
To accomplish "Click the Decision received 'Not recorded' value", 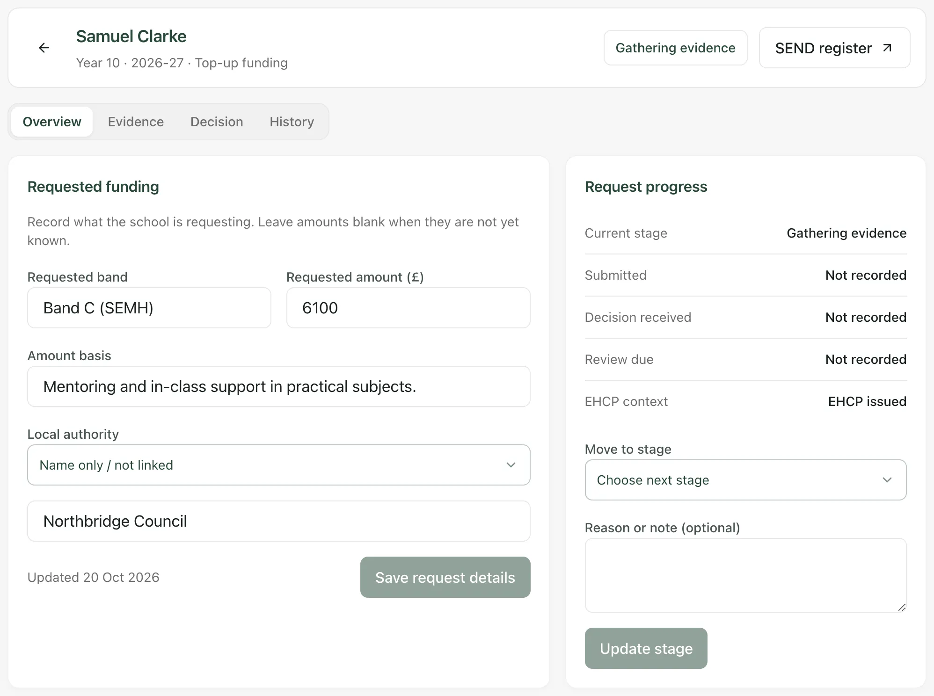I will (866, 317).
